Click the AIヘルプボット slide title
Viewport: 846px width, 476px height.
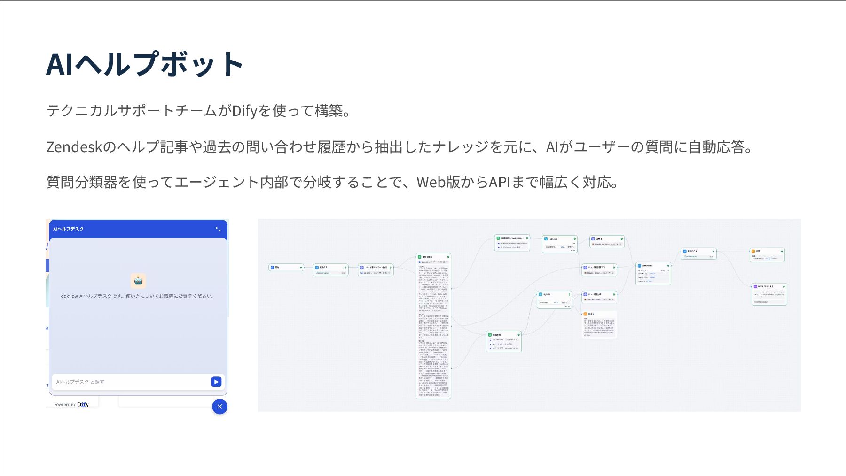pyautogui.click(x=145, y=64)
